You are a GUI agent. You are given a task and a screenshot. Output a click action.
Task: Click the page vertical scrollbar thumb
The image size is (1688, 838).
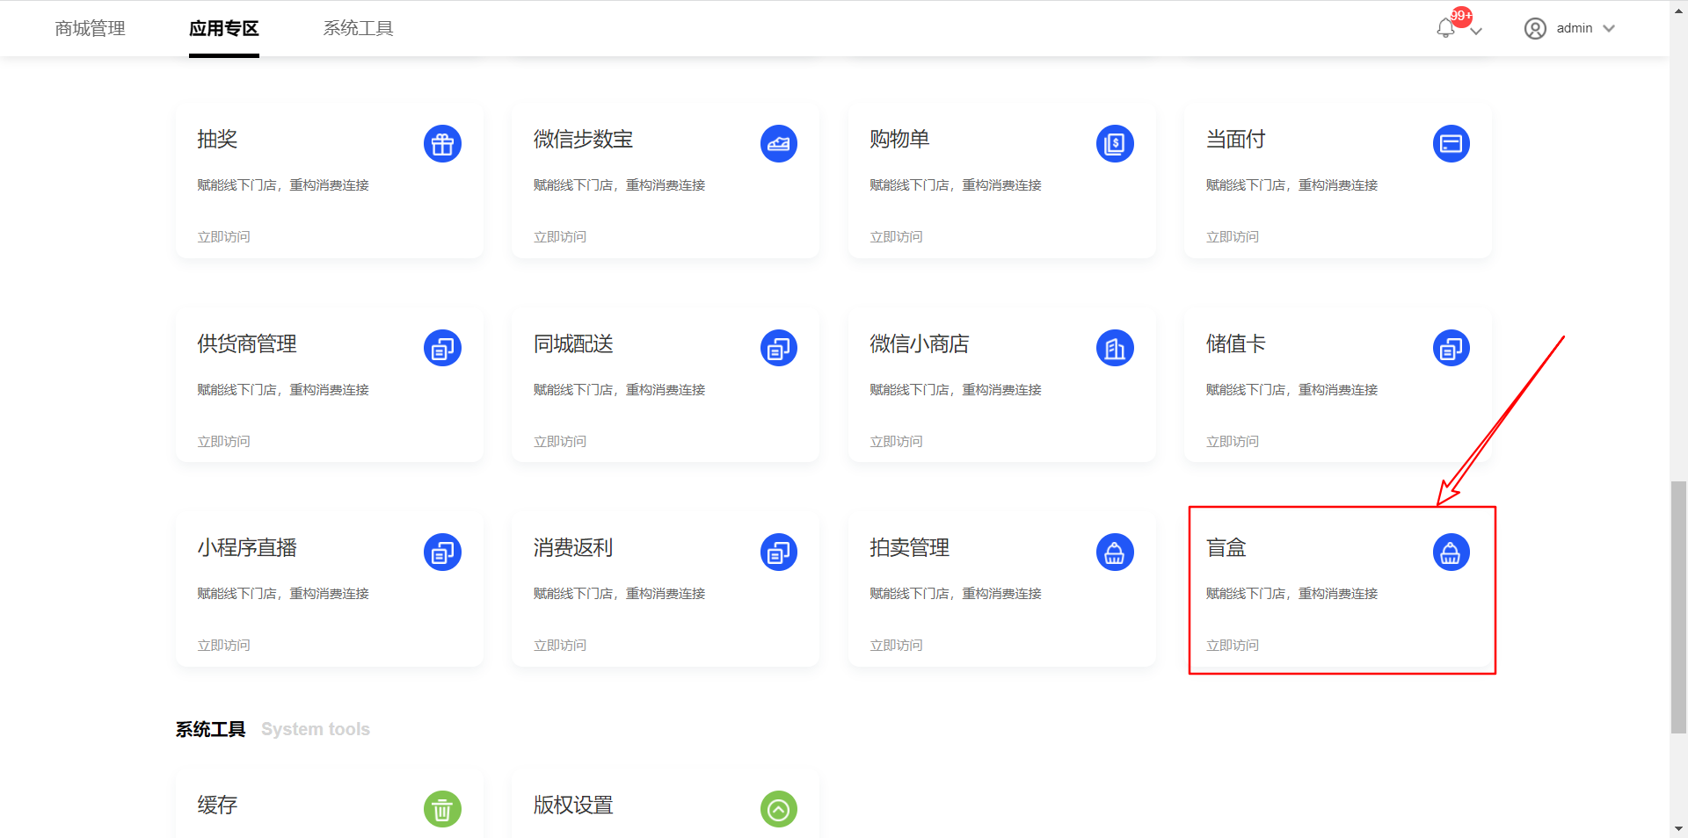pyautogui.click(x=1679, y=607)
